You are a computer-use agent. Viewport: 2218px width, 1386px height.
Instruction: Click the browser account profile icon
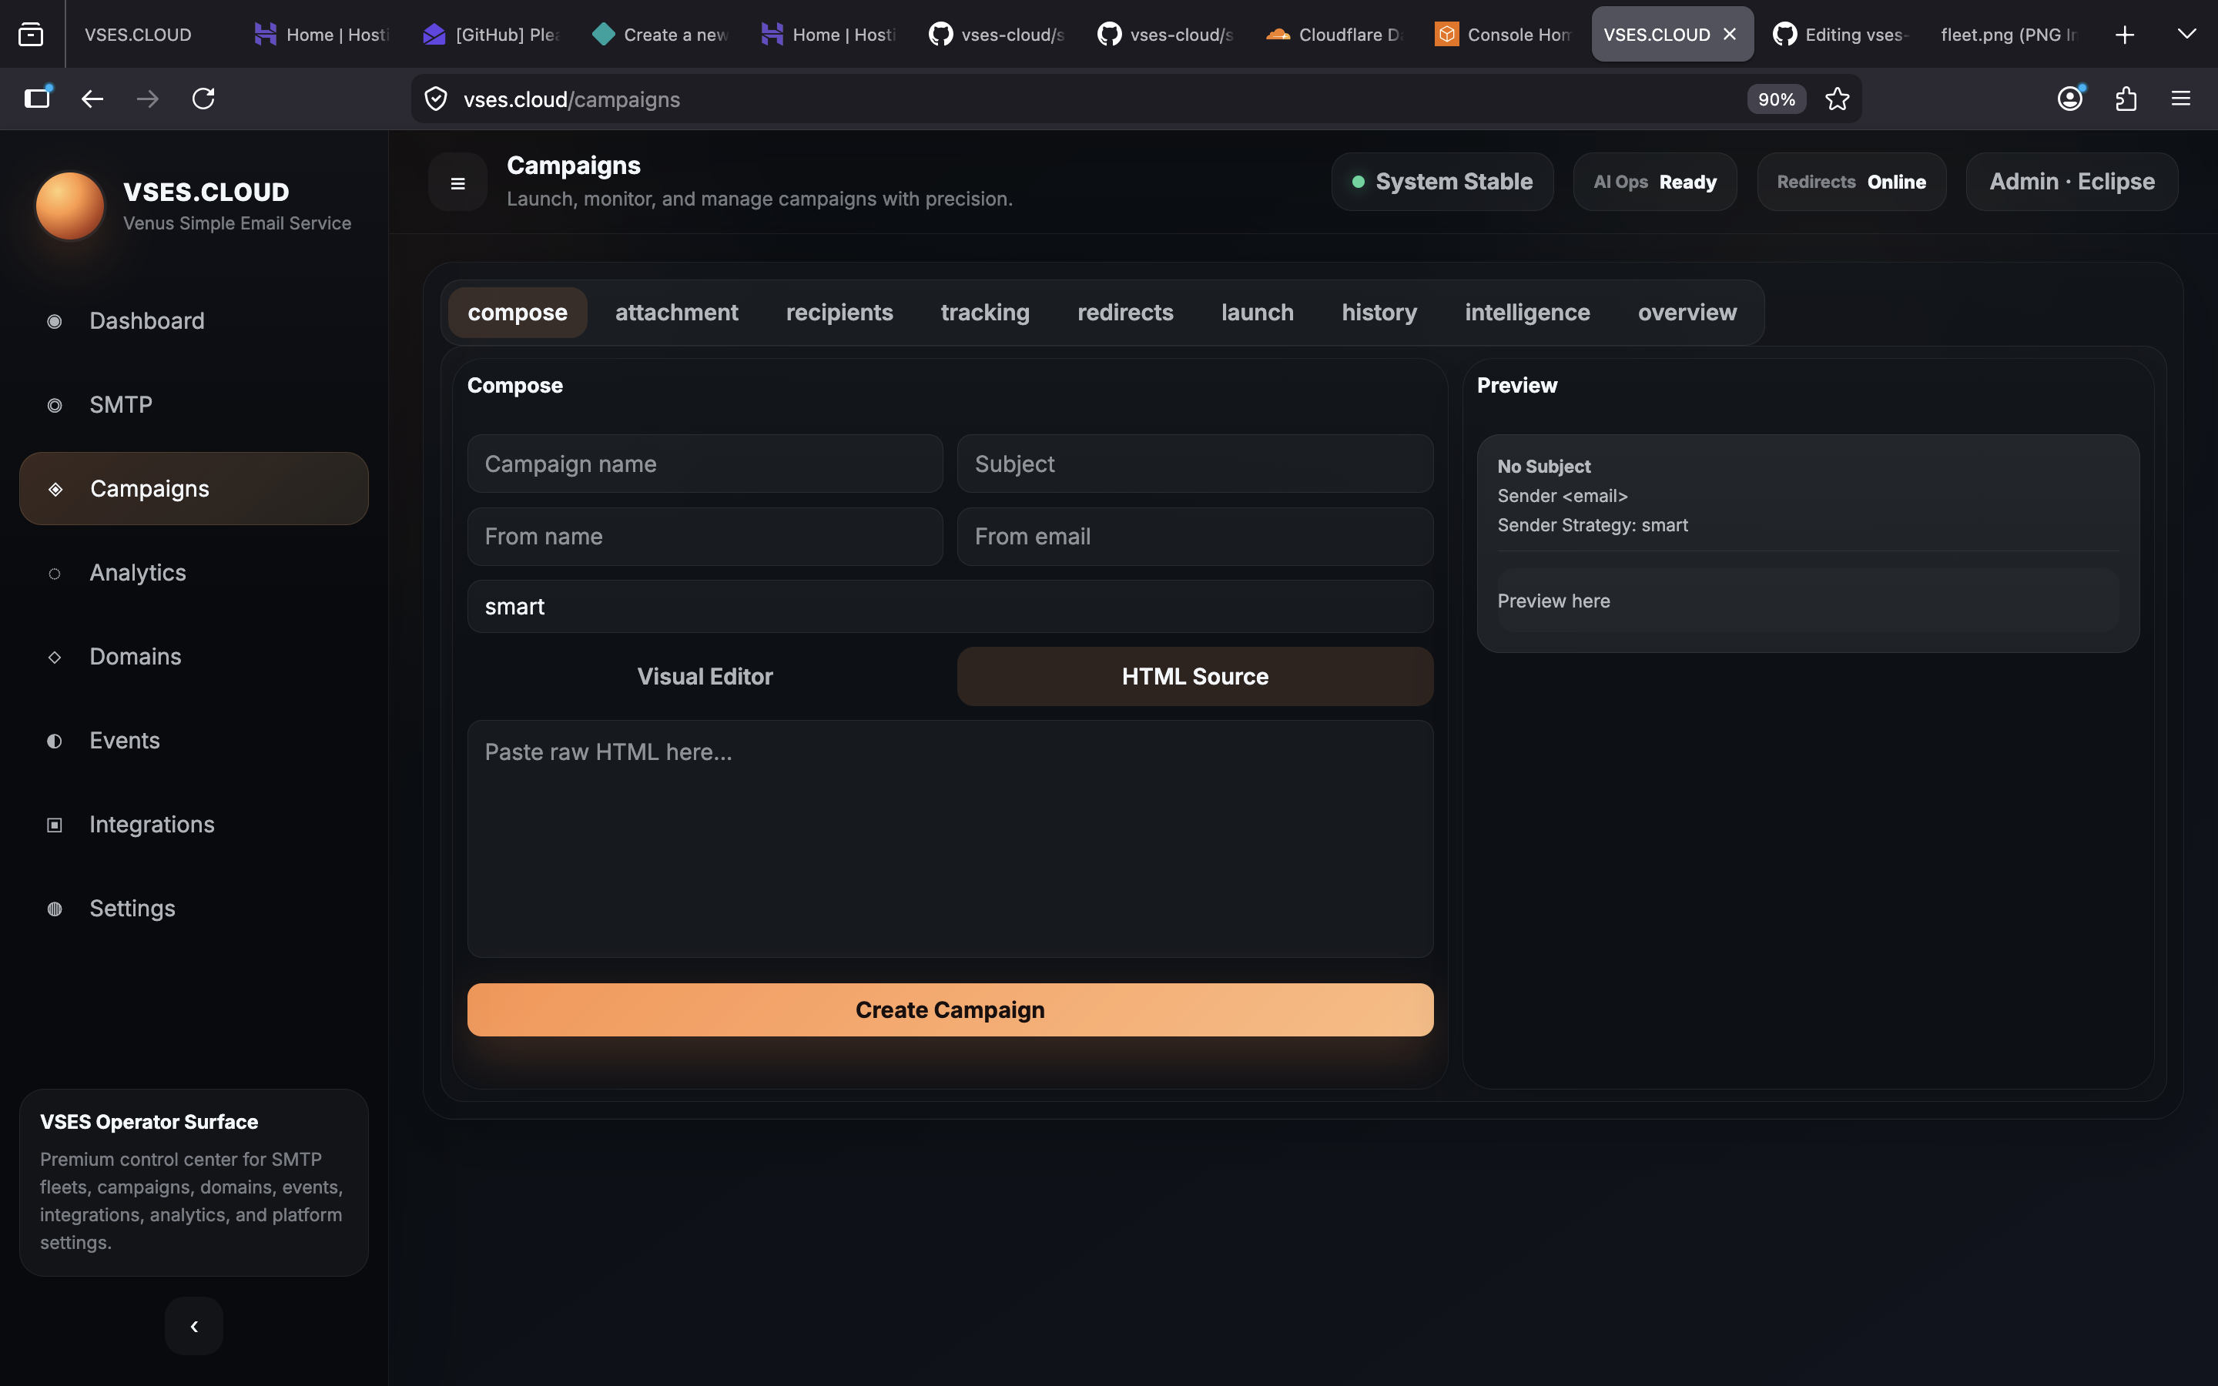(2070, 99)
